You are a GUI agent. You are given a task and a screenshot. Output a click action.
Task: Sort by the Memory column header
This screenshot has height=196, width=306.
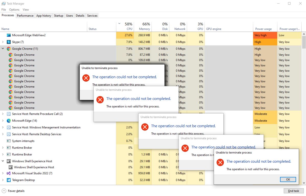coord(143,26)
